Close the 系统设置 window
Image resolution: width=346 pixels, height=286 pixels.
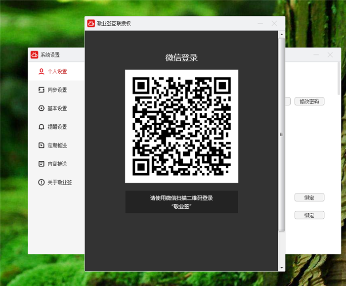point(330,55)
